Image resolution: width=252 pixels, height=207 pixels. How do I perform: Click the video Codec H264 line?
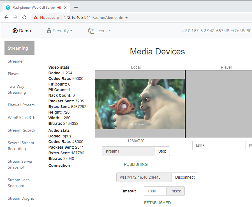click(60, 73)
